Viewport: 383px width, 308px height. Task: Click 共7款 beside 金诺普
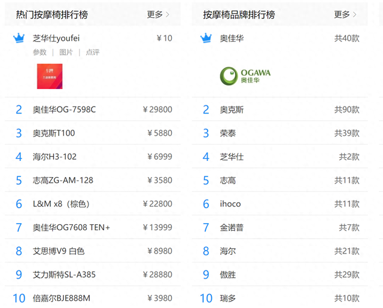(x=349, y=227)
